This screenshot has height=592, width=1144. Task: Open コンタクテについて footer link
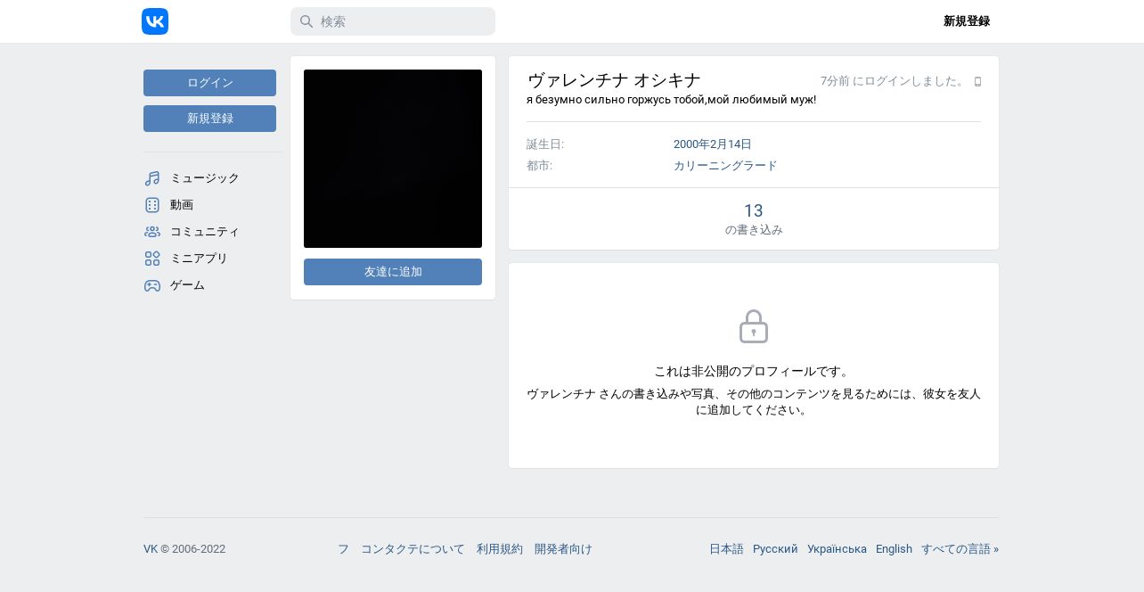pos(413,549)
